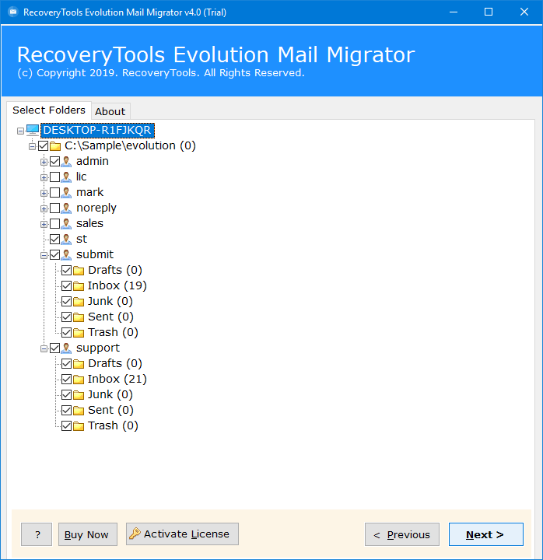Tick the sales account checkbox

pos(54,223)
